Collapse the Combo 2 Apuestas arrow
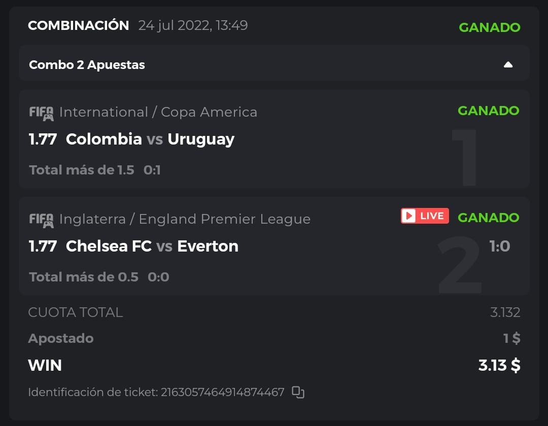Image resolution: width=548 pixels, height=426 pixels. point(508,65)
